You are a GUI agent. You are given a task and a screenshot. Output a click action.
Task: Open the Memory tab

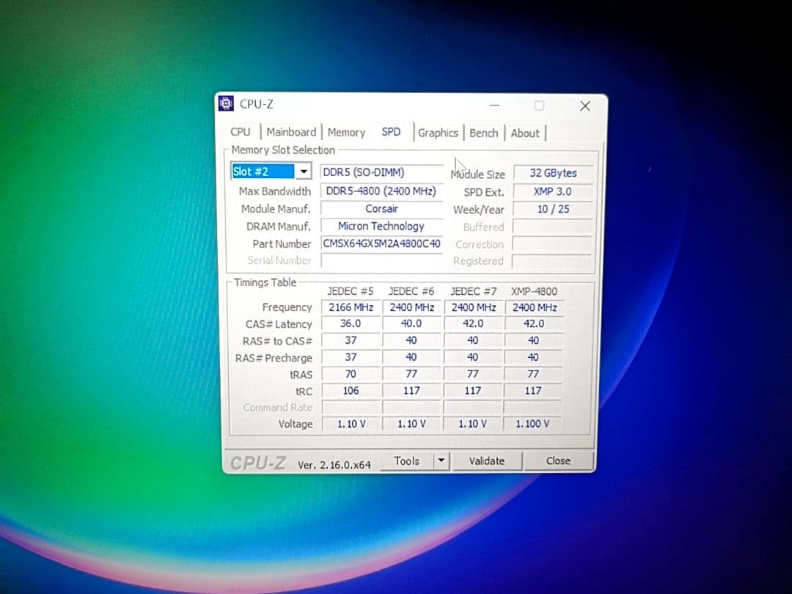click(345, 132)
